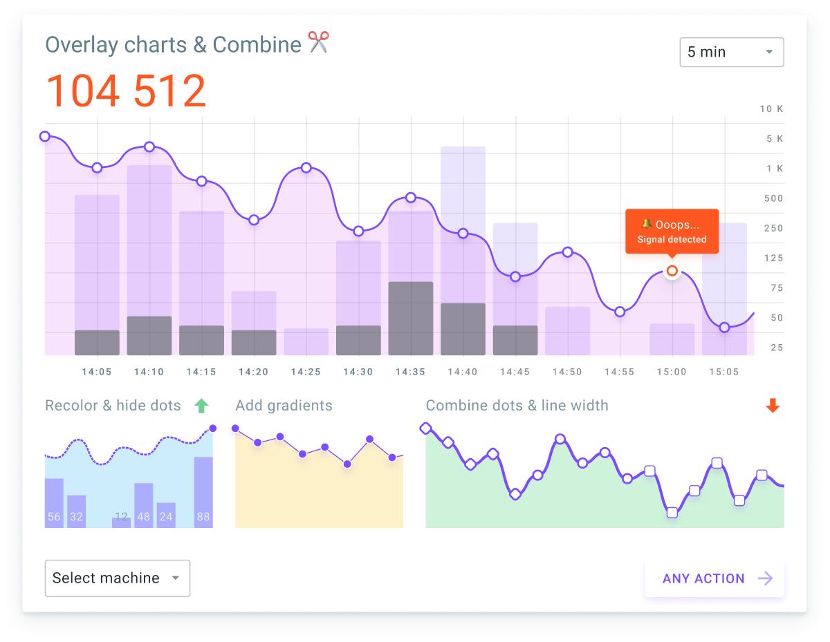Click the leftmost circle marker on the main line chart
830x642 pixels.
[45, 136]
